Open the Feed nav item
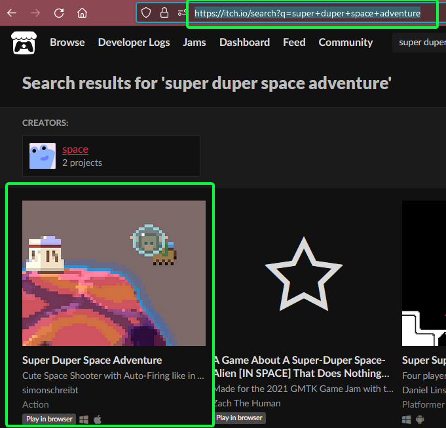Viewport: 446px width, 428px height. pos(294,43)
